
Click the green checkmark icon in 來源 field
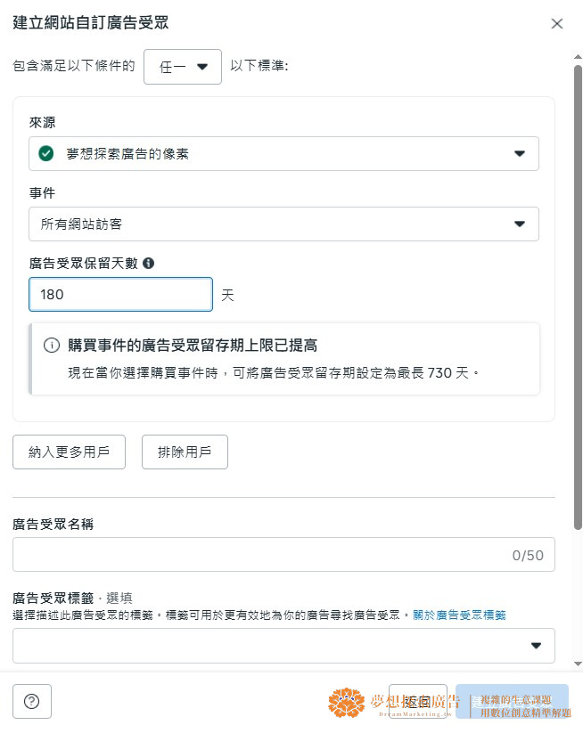coord(45,153)
